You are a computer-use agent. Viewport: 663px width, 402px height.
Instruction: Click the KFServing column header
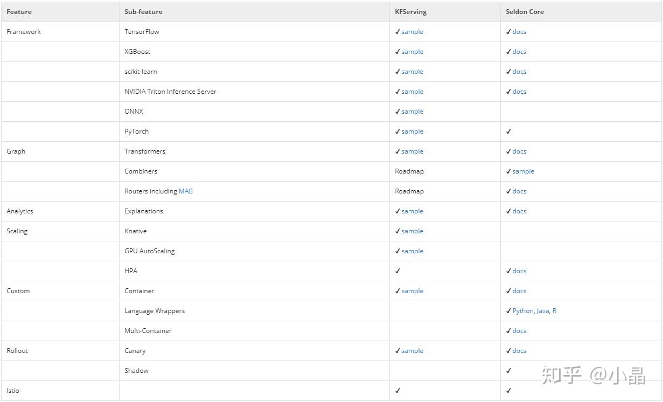pyautogui.click(x=410, y=12)
